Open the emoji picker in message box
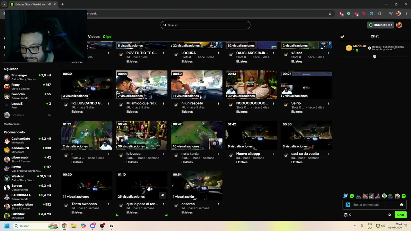This screenshot has height=231, width=411. point(401,205)
